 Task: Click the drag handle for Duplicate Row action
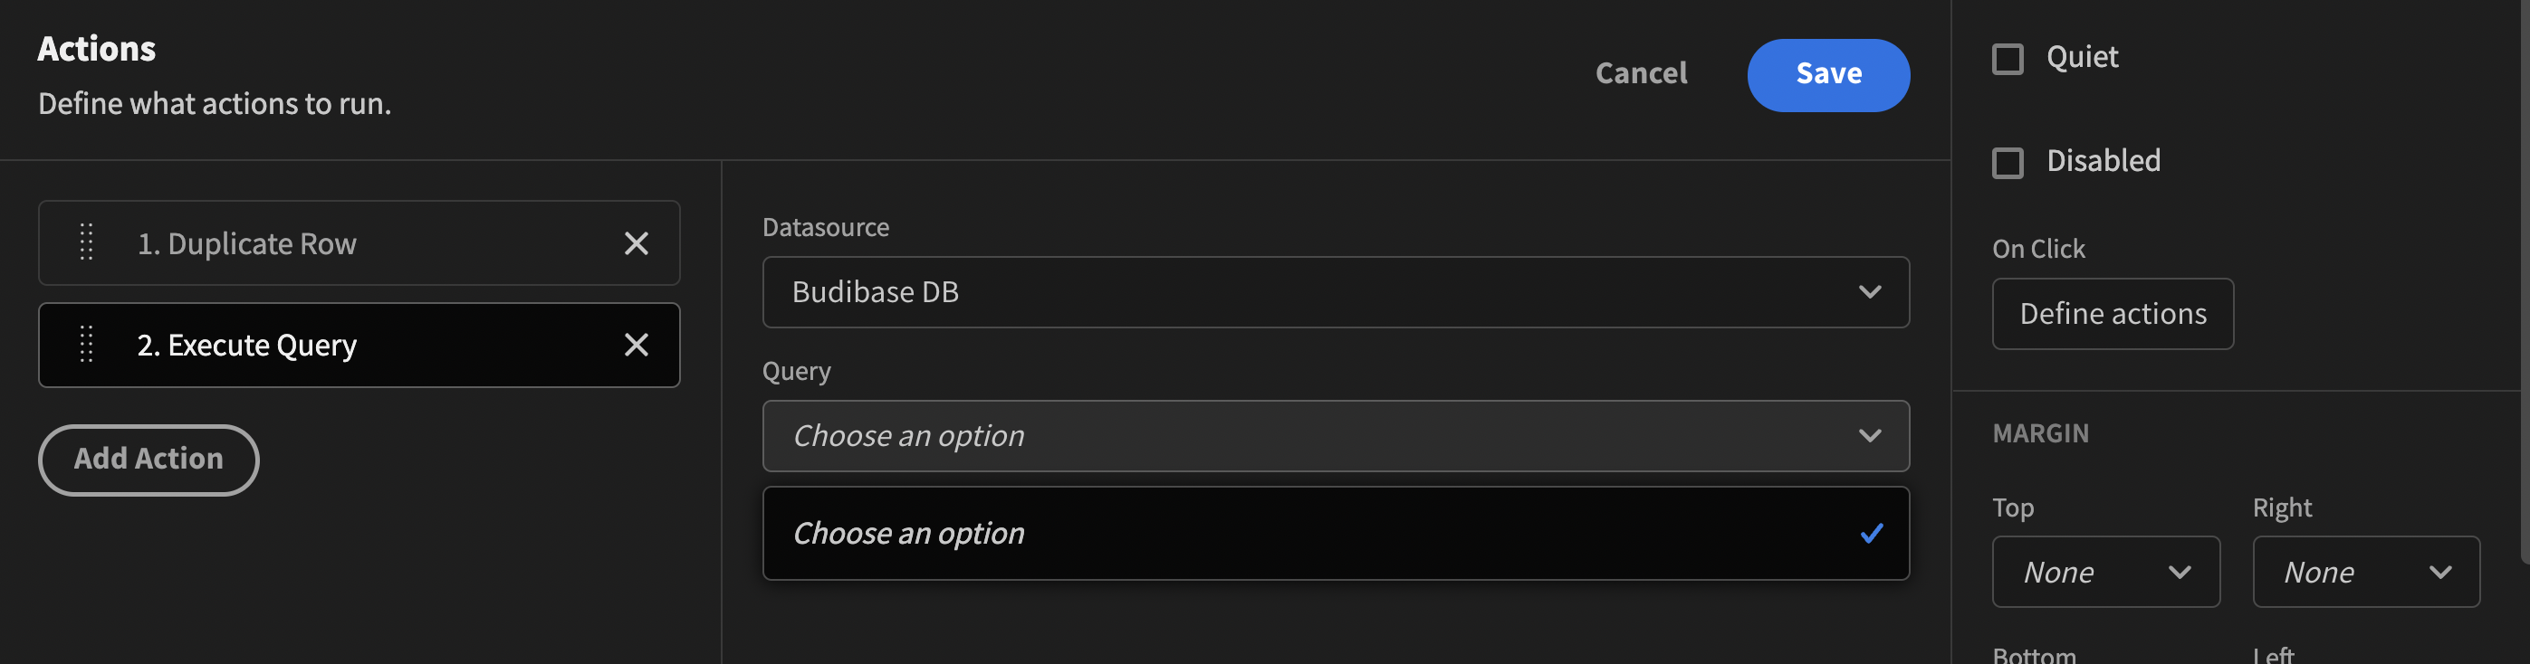(x=86, y=243)
